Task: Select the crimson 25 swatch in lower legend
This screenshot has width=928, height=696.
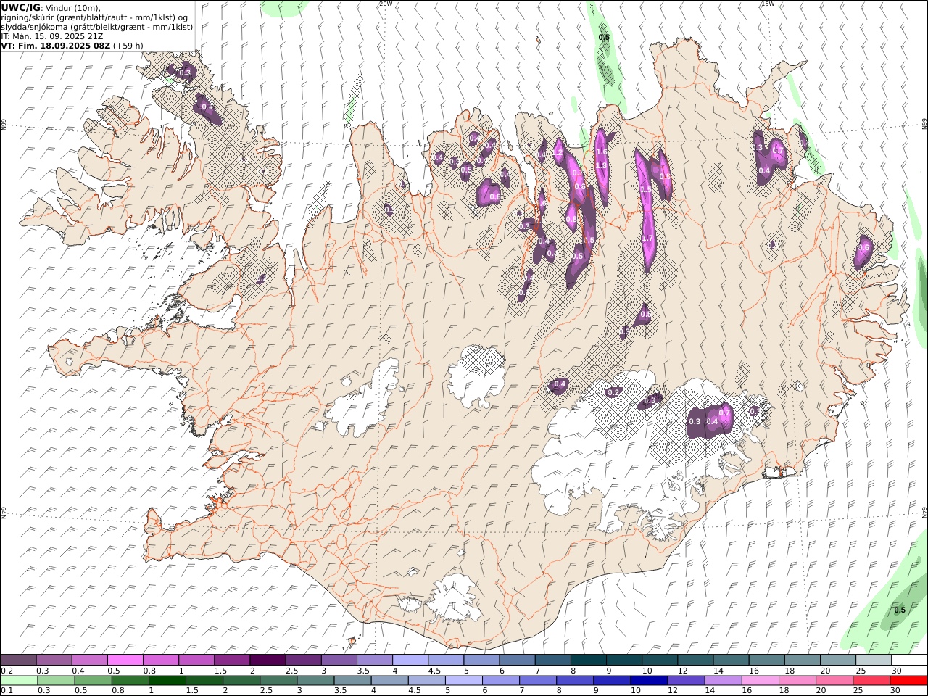Action: pyautogui.click(x=871, y=680)
